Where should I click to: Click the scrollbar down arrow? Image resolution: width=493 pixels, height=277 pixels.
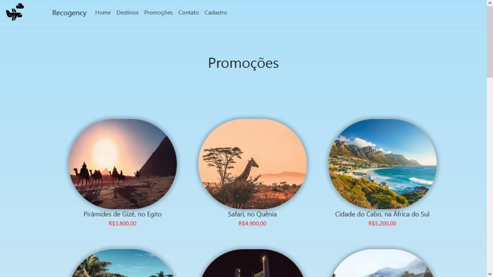pos(490,274)
